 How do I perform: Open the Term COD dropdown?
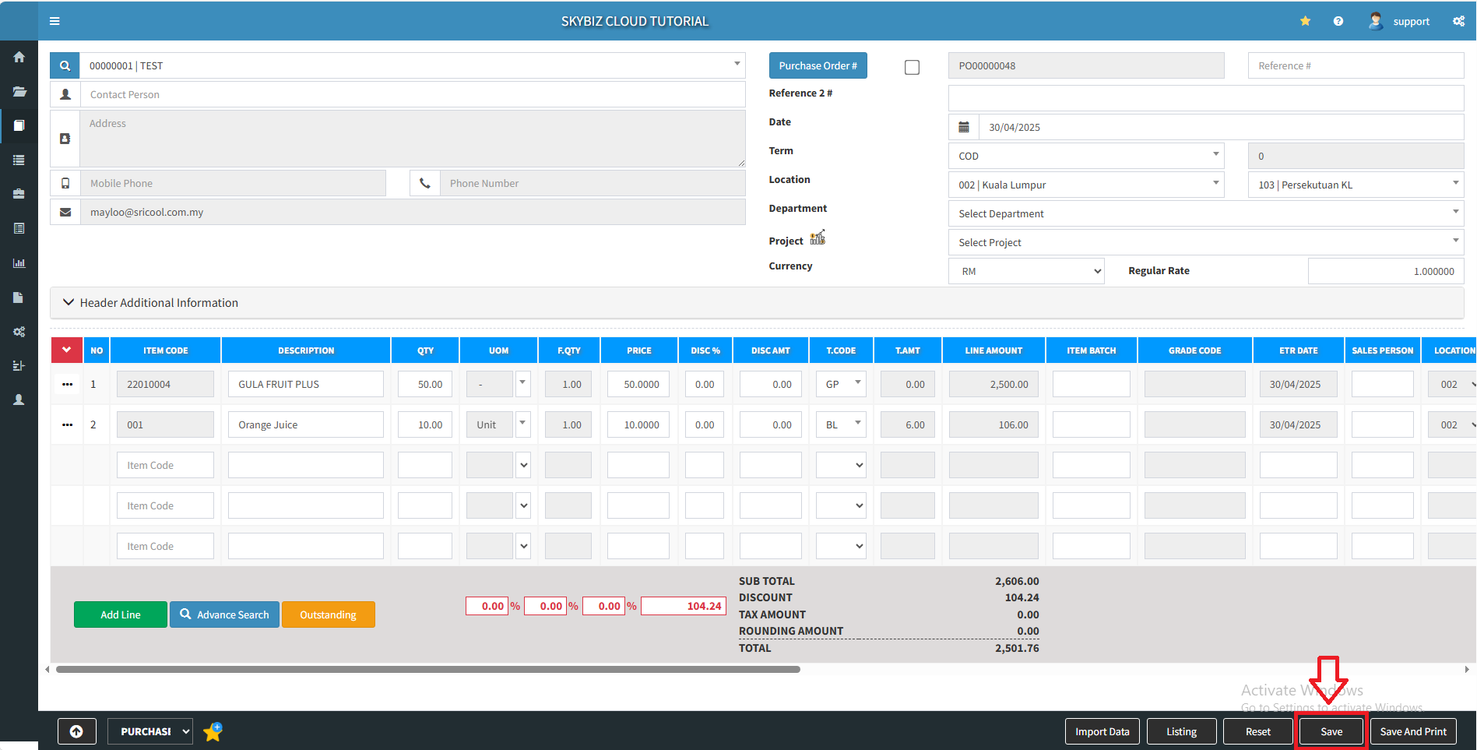(1085, 156)
